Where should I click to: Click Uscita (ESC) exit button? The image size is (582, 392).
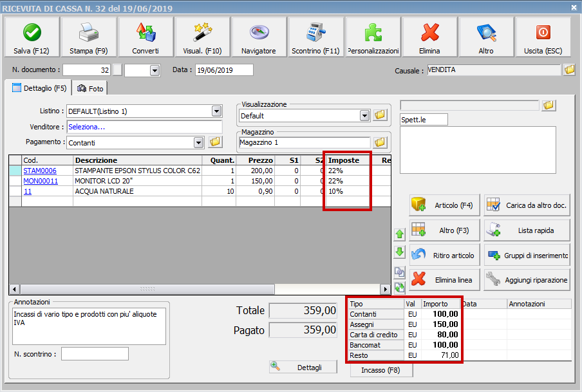point(543,37)
